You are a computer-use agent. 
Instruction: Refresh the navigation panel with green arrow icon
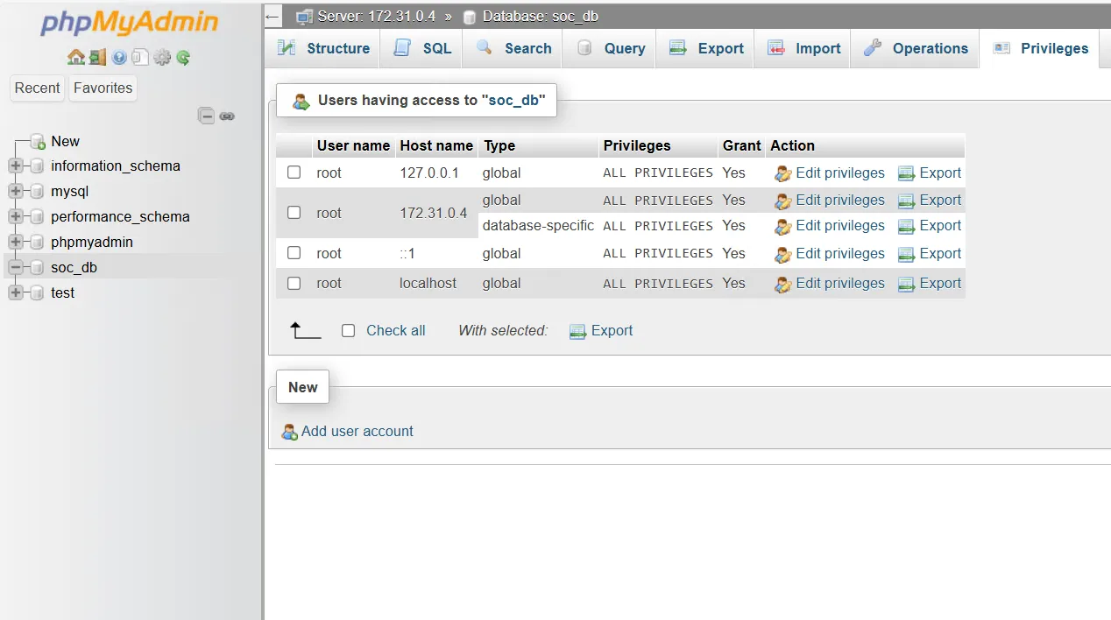tap(182, 57)
